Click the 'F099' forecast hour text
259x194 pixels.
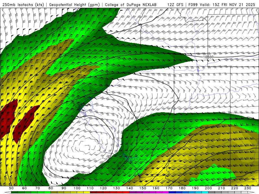click(193, 5)
